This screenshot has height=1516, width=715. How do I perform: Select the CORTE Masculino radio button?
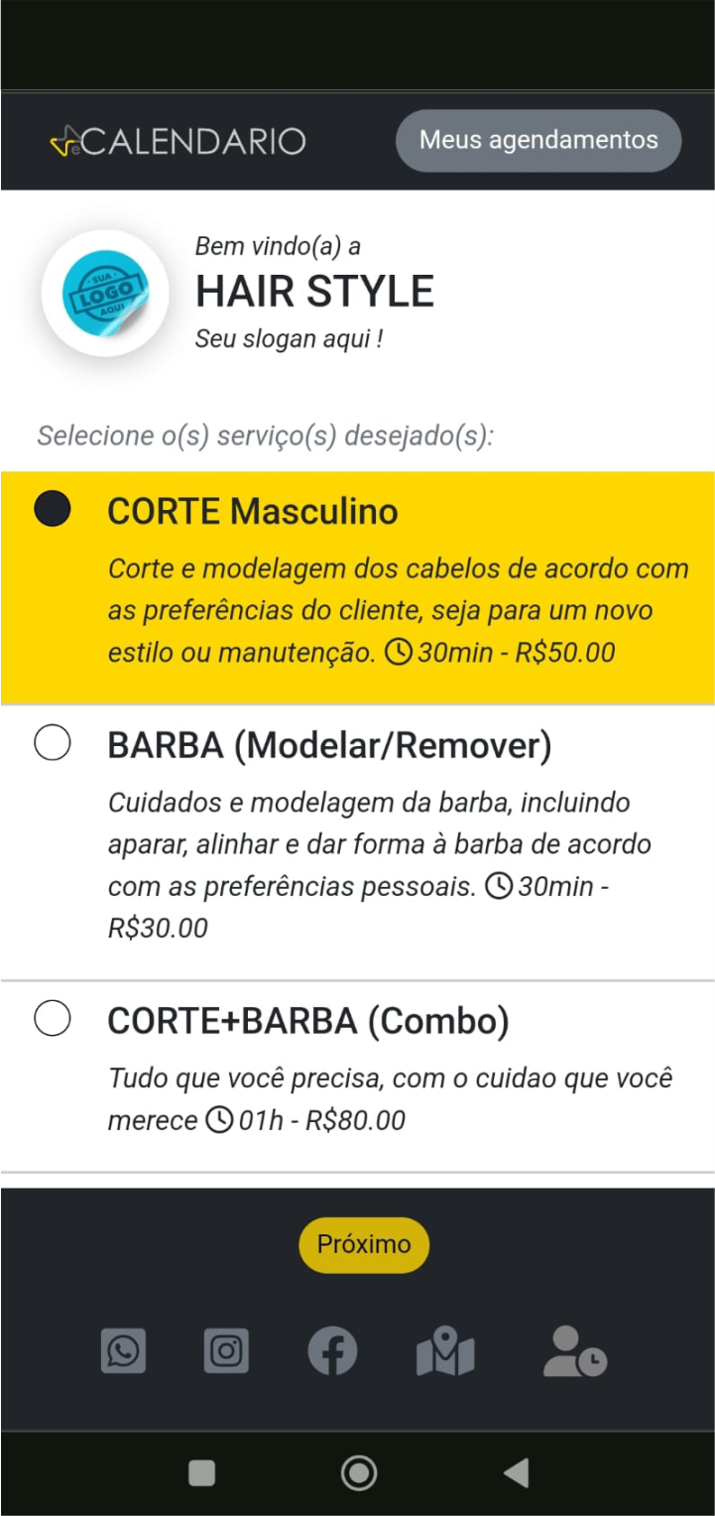tap(52, 509)
